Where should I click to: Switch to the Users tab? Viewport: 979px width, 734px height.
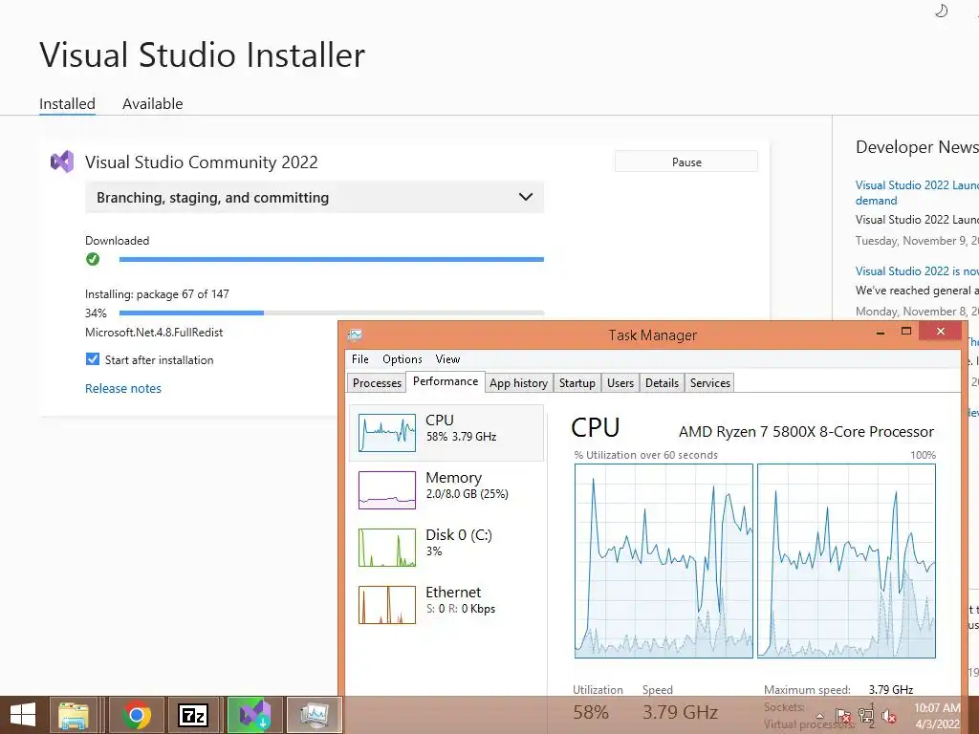point(620,382)
